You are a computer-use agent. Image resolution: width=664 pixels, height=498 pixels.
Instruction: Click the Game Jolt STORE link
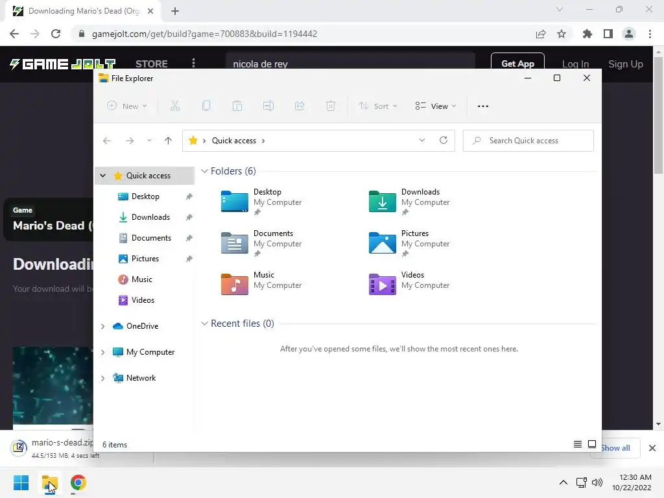coord(152,64)
